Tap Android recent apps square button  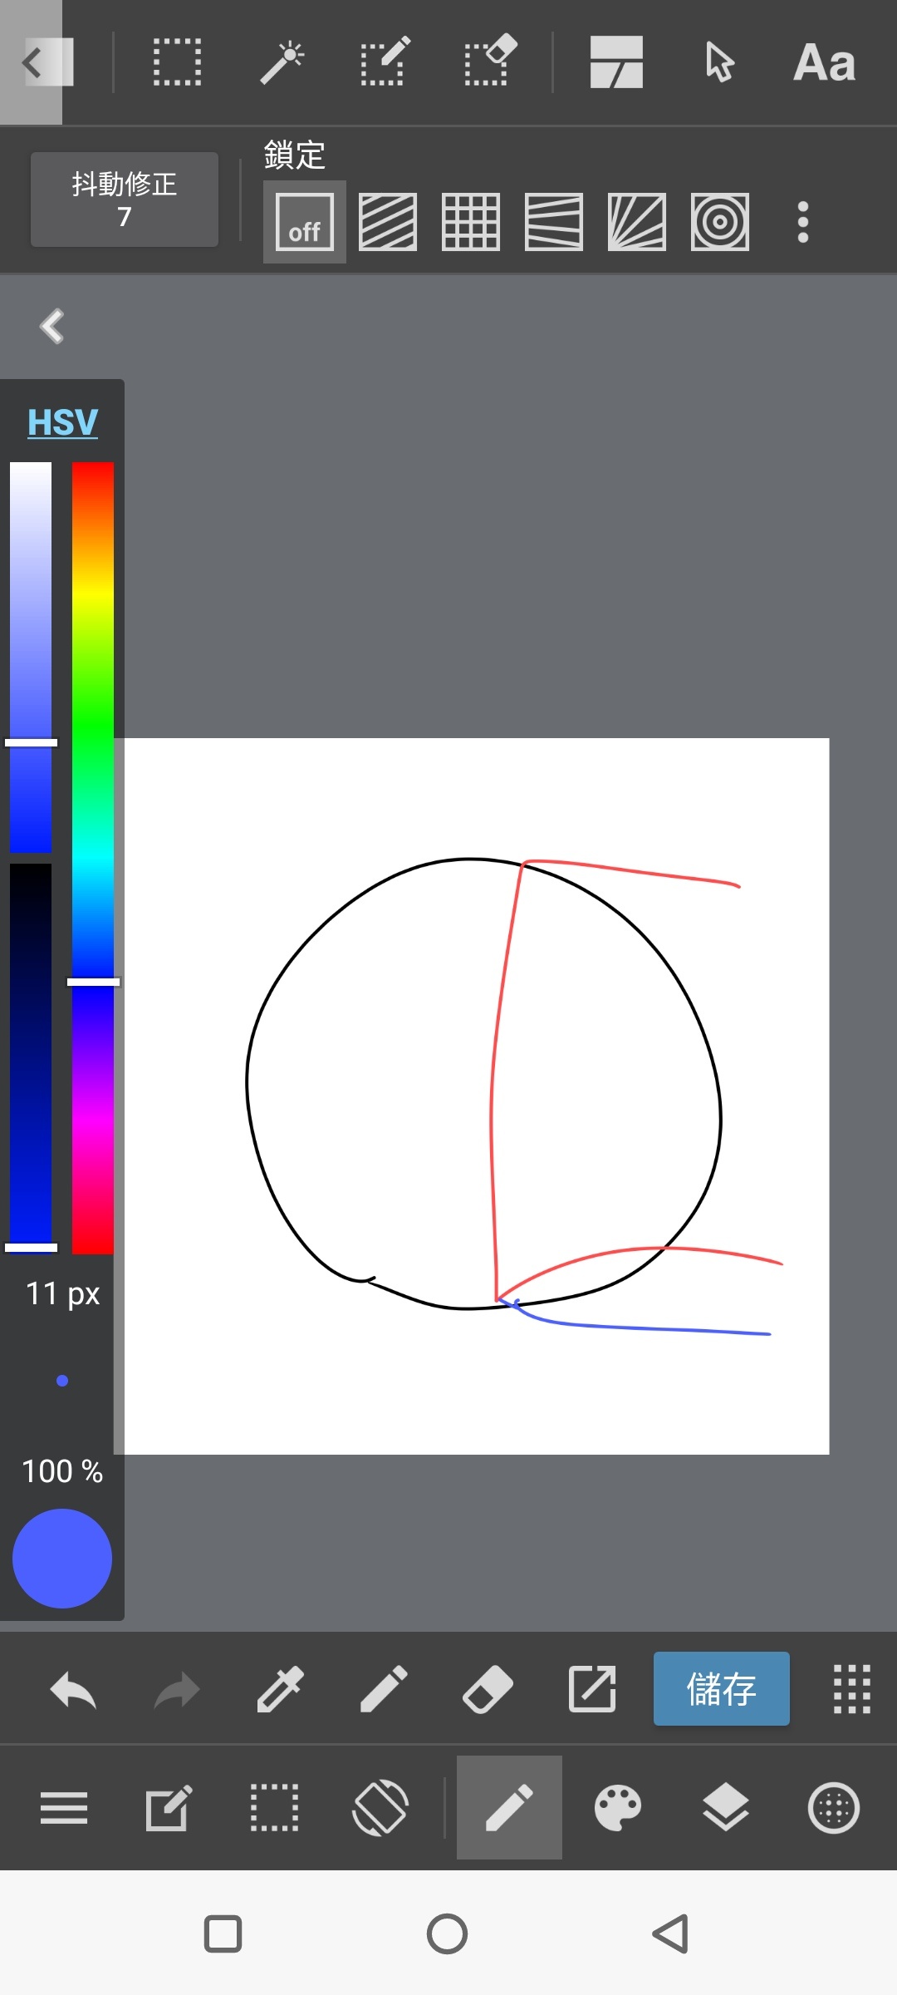(223, 1933)
